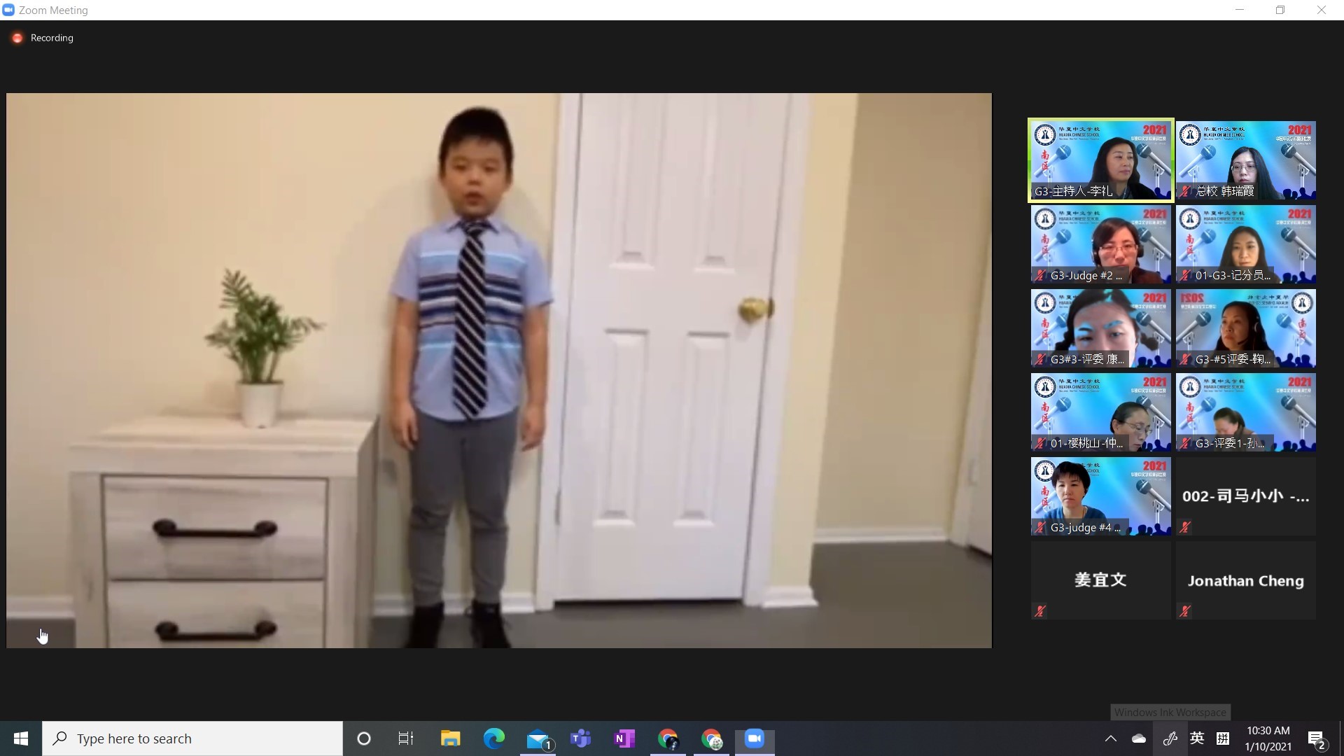1344x756 pixels.
Task: Open the notification Action Center
Action: pos(1317,738)
